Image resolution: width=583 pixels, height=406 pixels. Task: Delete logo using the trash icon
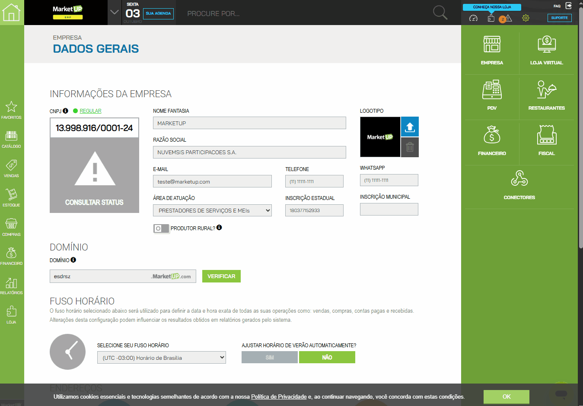click(410, 147)
